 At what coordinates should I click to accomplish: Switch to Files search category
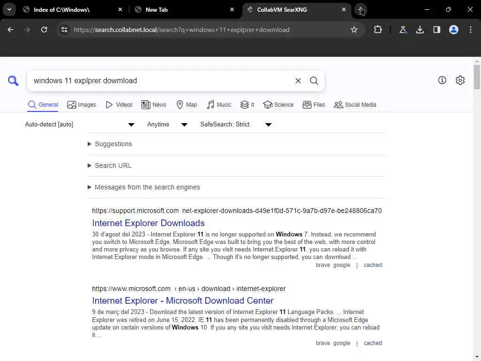pyautogui.click(x=313, y=105)
